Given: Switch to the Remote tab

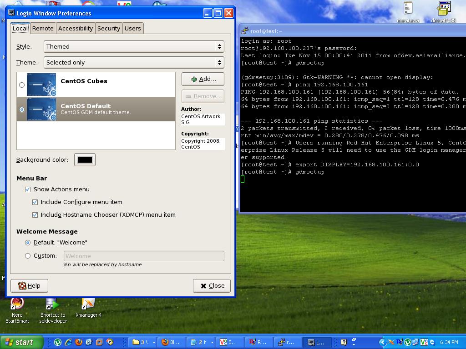Looking at the screenshot, I should coord(43,28).
